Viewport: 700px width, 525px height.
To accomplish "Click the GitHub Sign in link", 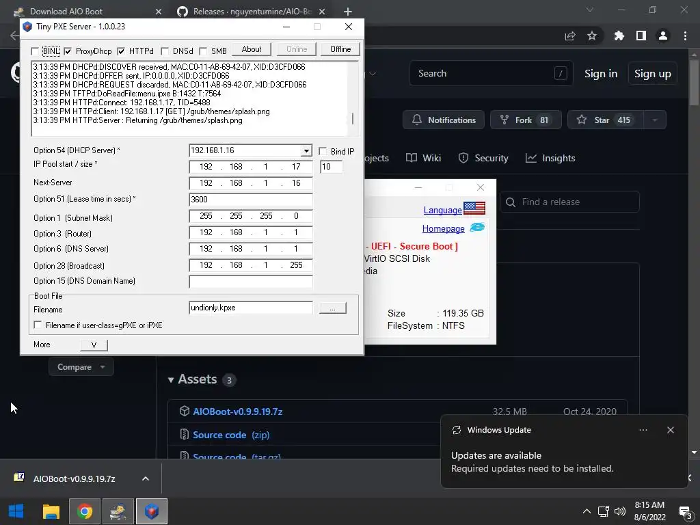I will click(x=601, y=74).
